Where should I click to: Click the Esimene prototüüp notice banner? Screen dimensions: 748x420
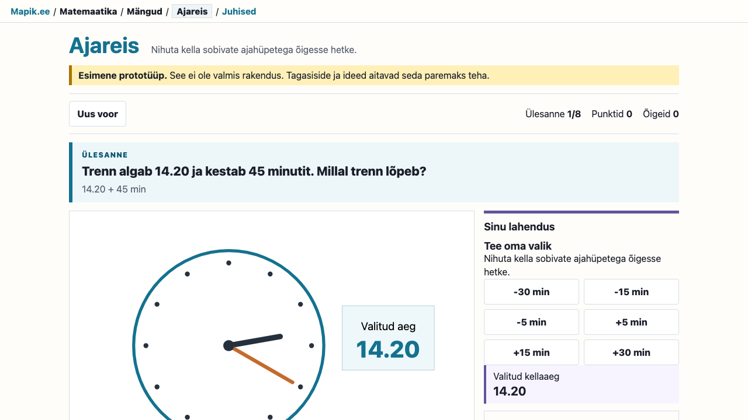click(x=374, y=75)
